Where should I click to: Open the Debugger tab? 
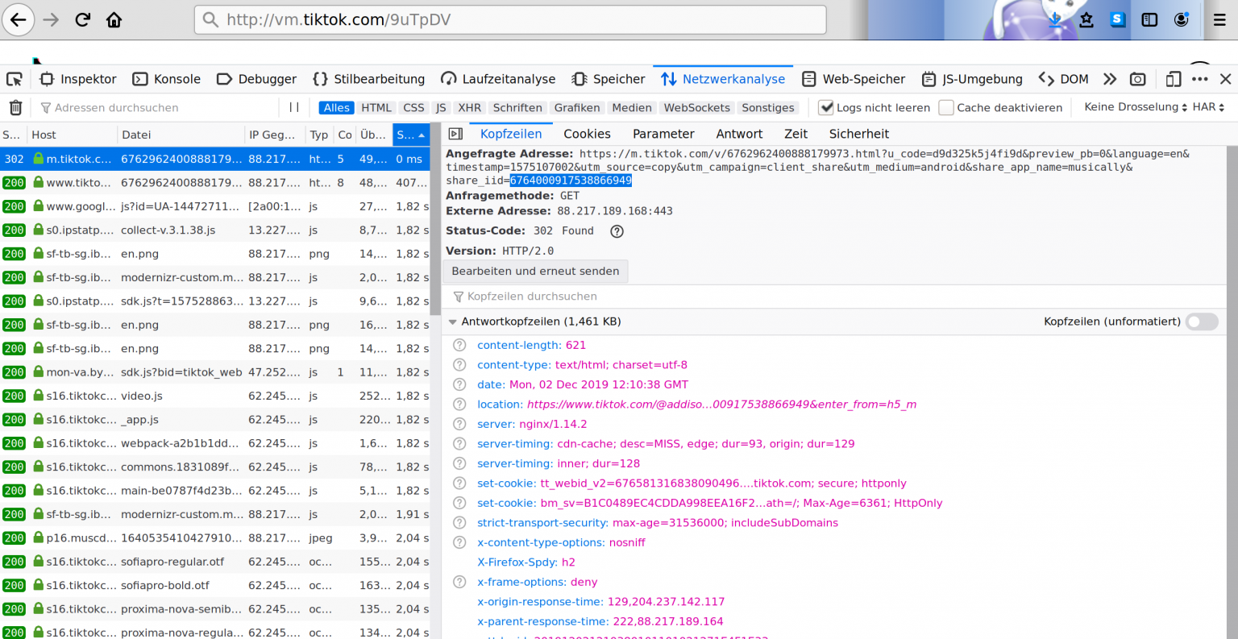tap(257, 79)
